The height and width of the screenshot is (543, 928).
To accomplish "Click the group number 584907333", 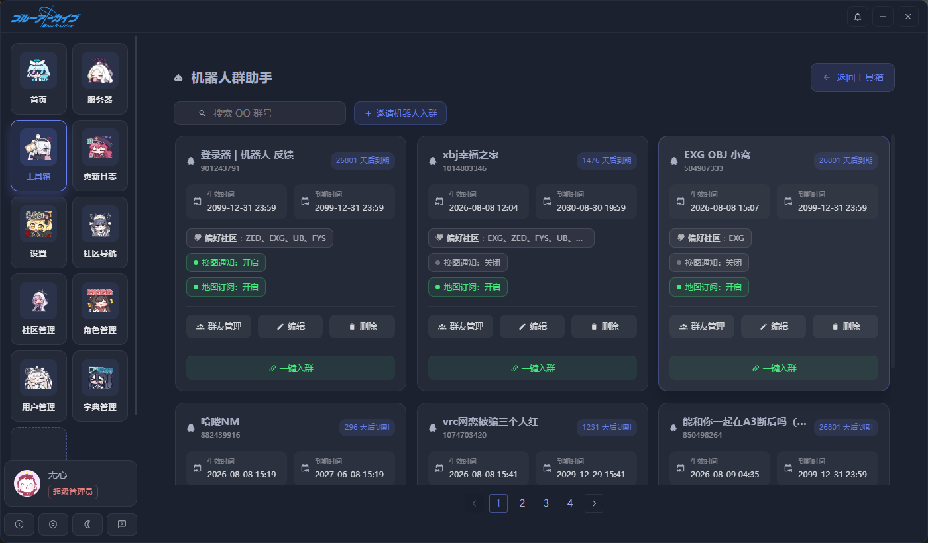I will pyautogui.click(x=703, y=168).
